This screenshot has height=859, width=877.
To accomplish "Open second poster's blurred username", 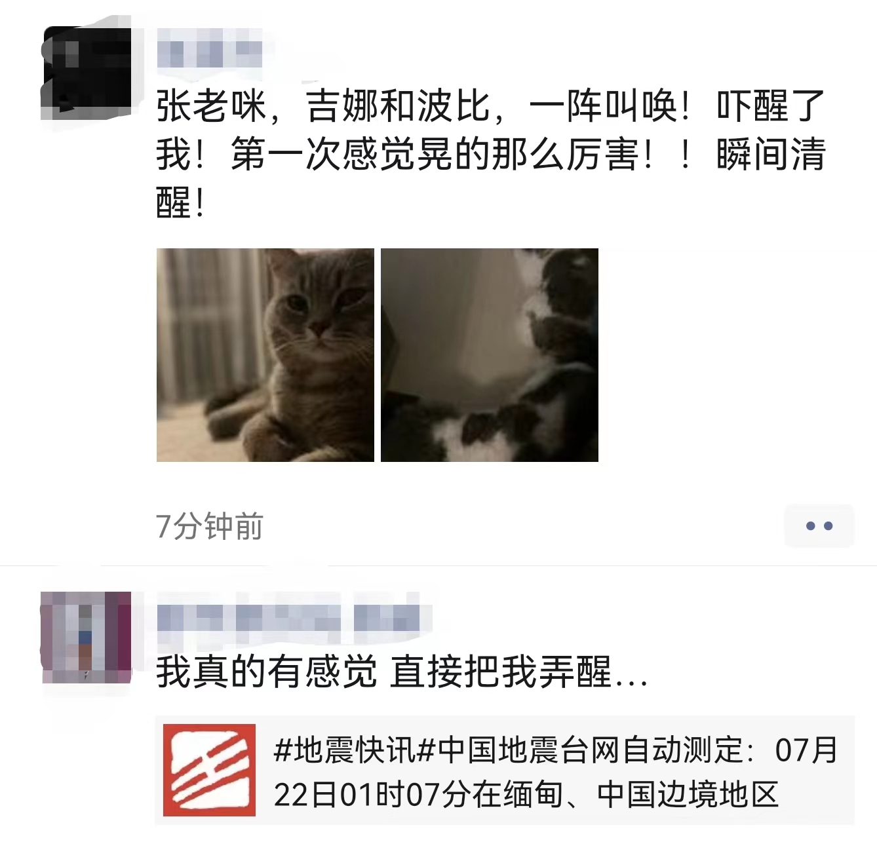I will (x=249, y=618).
